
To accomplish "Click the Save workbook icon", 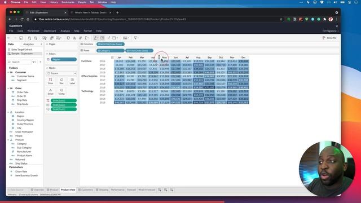I will coord(21,38).
